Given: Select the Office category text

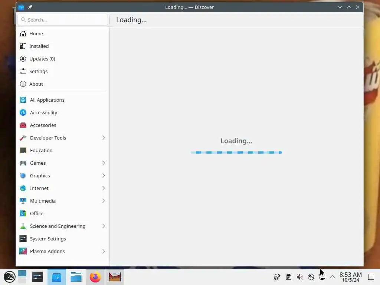Looking at the screenshot, I should (37, 213).
